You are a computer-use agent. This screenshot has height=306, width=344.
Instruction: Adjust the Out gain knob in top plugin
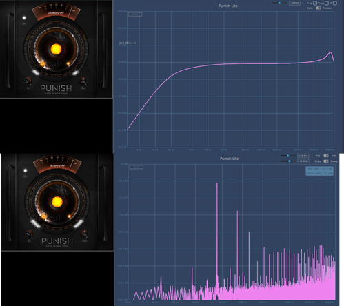[83, 81]
